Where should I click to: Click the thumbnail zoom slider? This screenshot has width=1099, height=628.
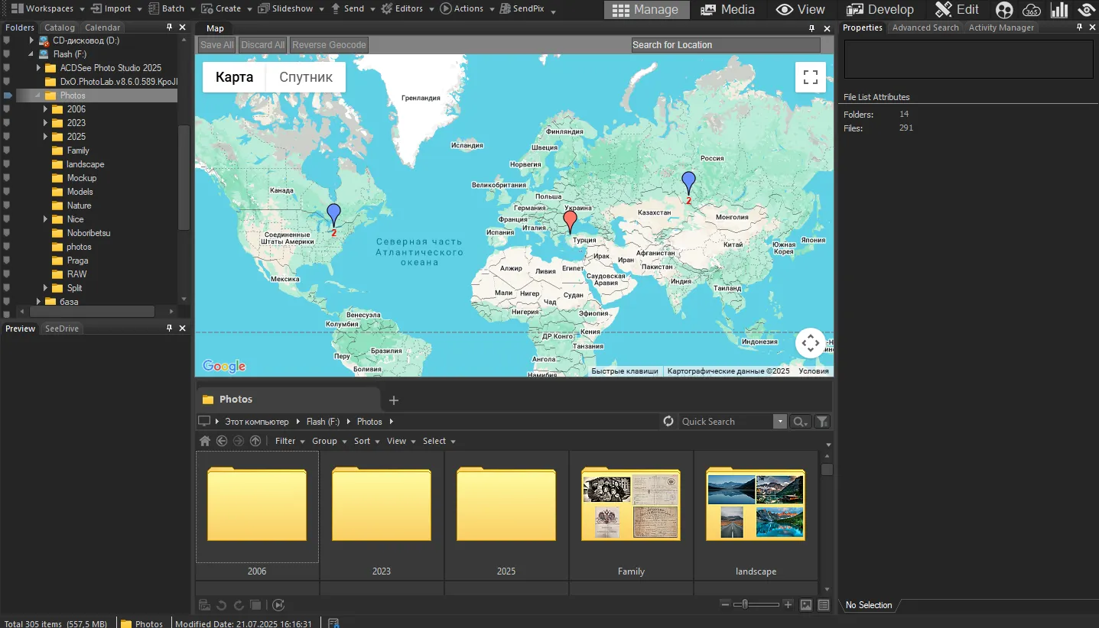click(757, 605)
